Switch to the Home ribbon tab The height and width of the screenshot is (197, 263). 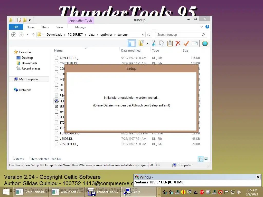pyautogui.click(x=31, y=27)
